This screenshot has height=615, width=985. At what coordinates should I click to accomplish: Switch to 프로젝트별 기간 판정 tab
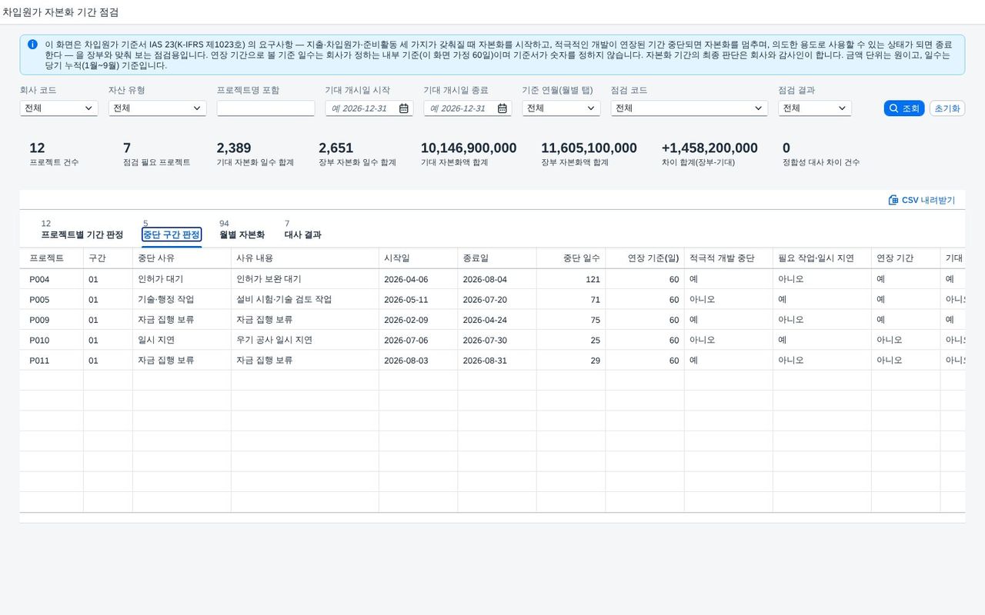(x=82, y=234)
